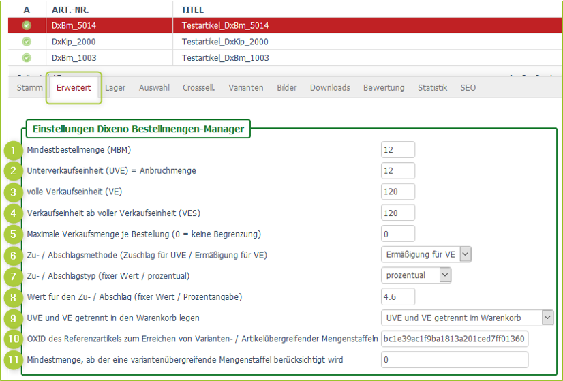Click the numbered marker 1 badge
Image resolution: width=563 pixels, height=381 pixels.
(13, 150)
